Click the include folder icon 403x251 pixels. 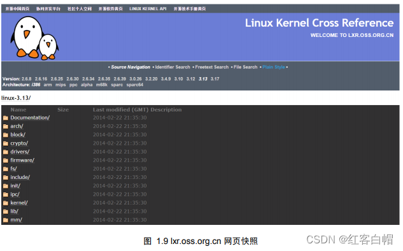point(6,178)
